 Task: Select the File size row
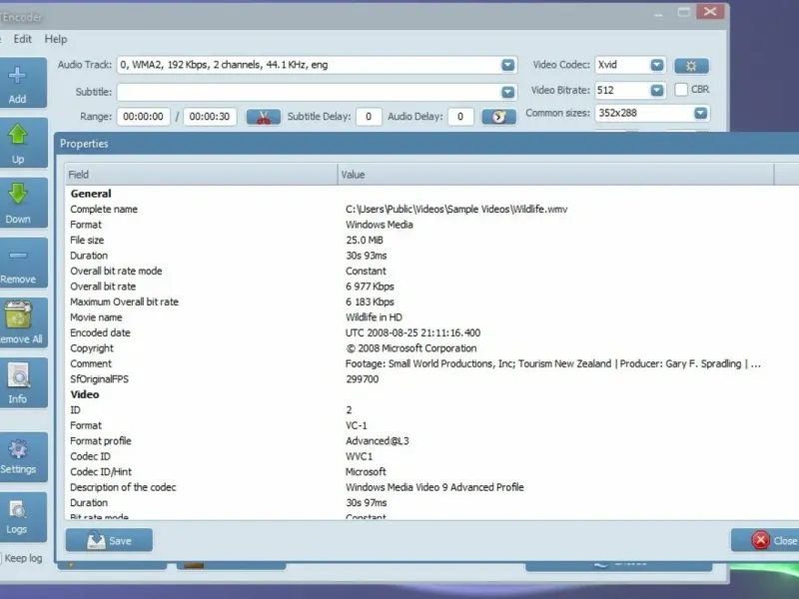pos(432,241)
